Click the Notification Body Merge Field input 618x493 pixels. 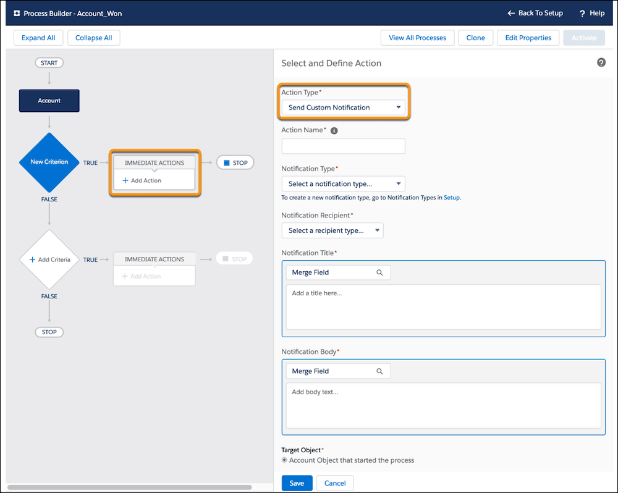click(x=338, y=371)
